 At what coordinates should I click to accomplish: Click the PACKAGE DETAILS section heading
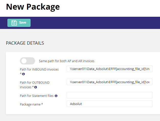click(x=25, y=43)
